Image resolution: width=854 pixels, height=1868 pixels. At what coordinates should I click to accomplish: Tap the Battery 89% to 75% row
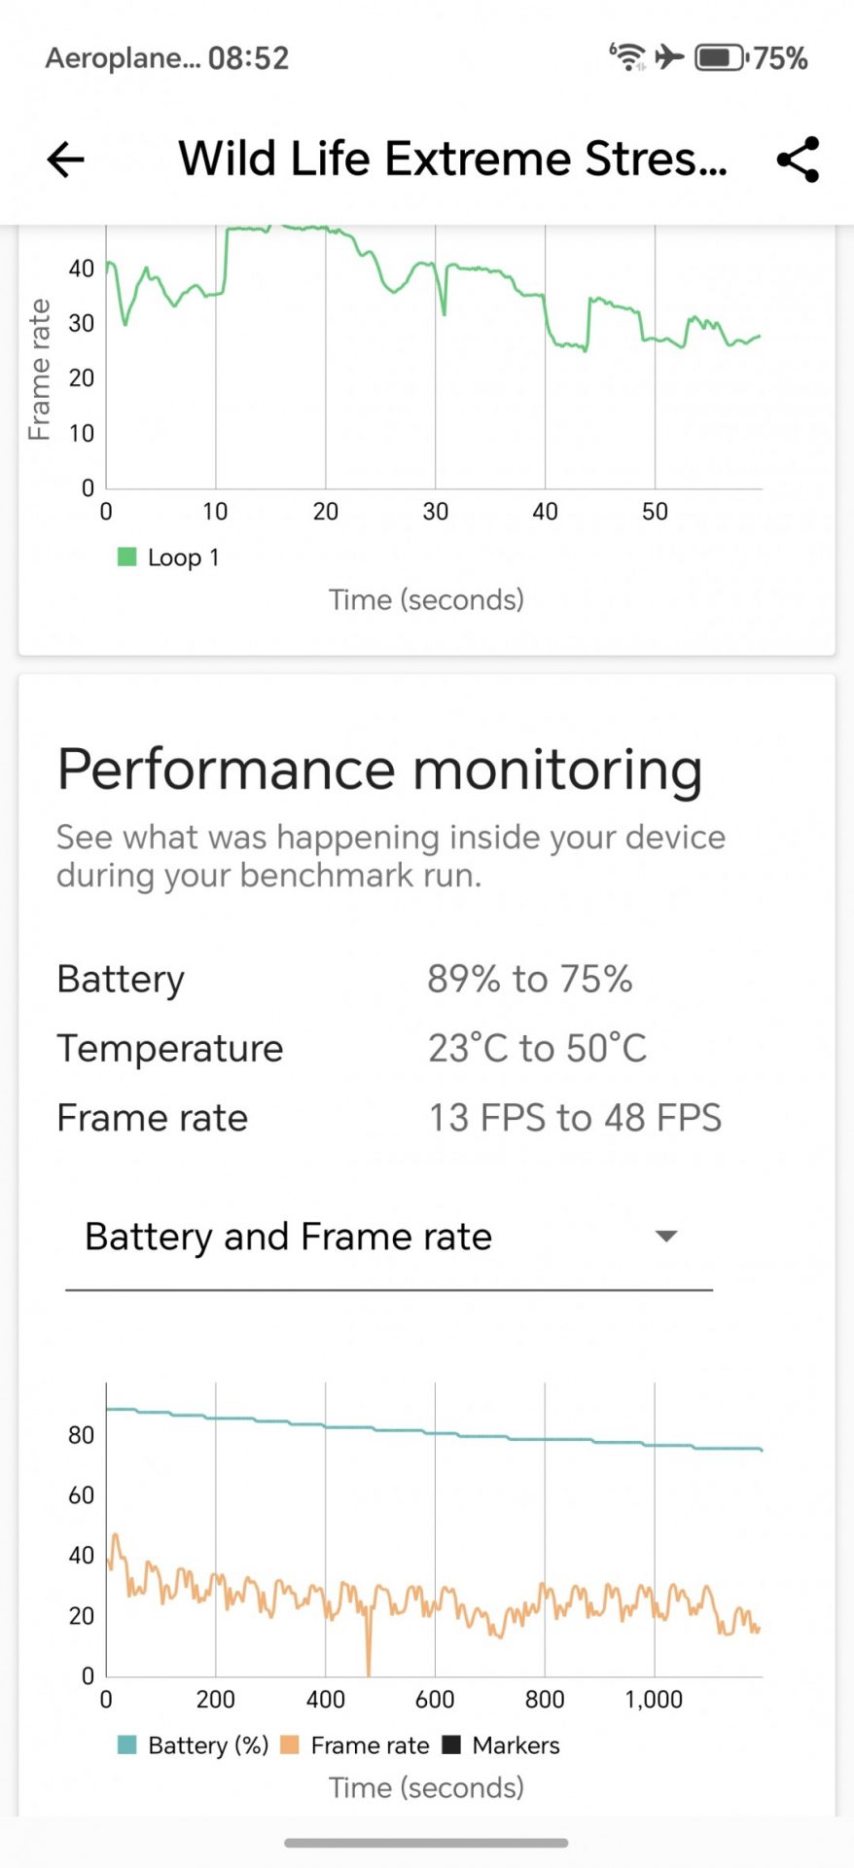344,979
